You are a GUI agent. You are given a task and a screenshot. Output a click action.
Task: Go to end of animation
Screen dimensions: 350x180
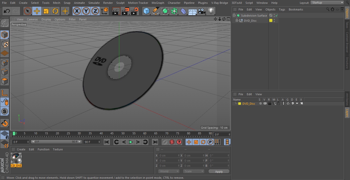155,142
